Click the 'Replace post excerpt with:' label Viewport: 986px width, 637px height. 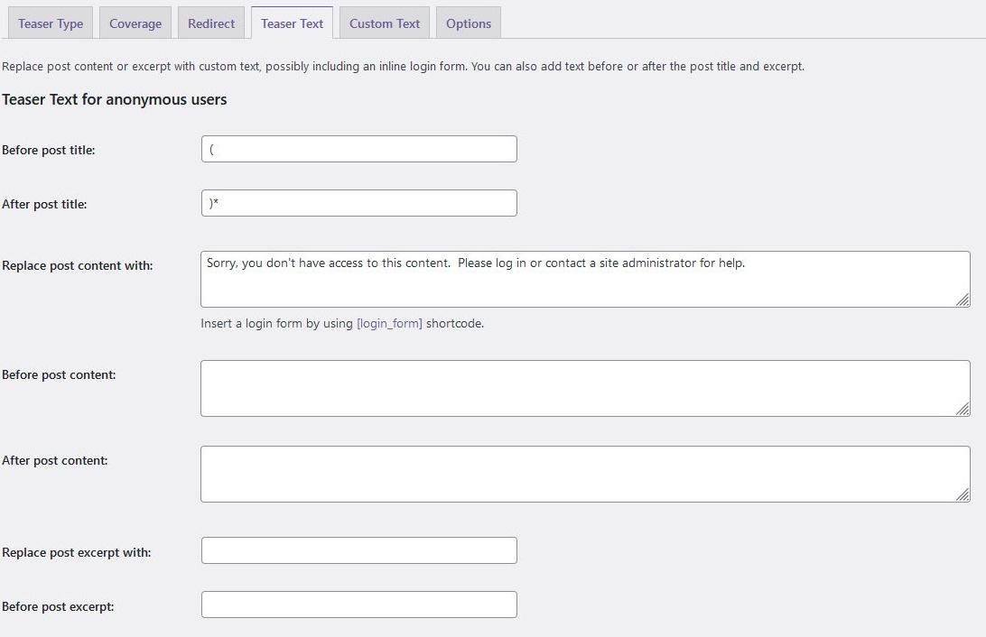point(77,551)
